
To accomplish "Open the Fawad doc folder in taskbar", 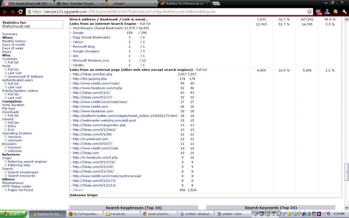I will [122, 214].
